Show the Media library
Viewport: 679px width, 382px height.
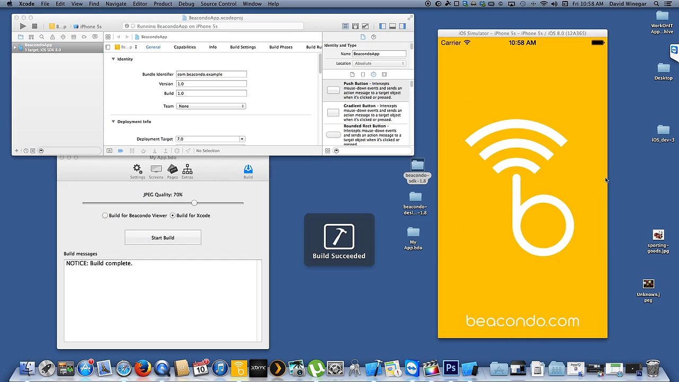click(x=384, y=75)
